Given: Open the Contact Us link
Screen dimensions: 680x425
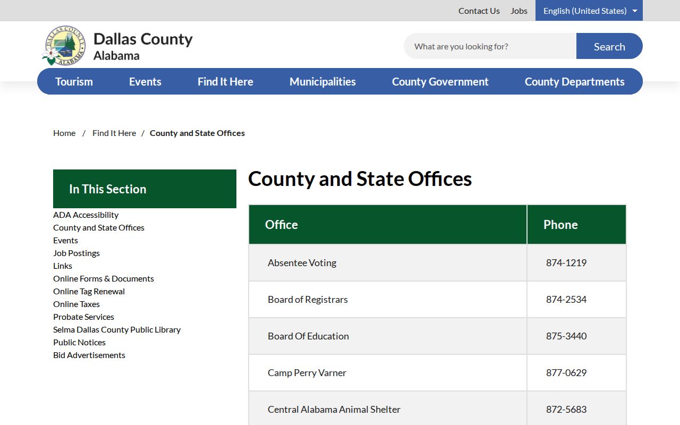Looking at the screenshot, I should coord(479,11).
